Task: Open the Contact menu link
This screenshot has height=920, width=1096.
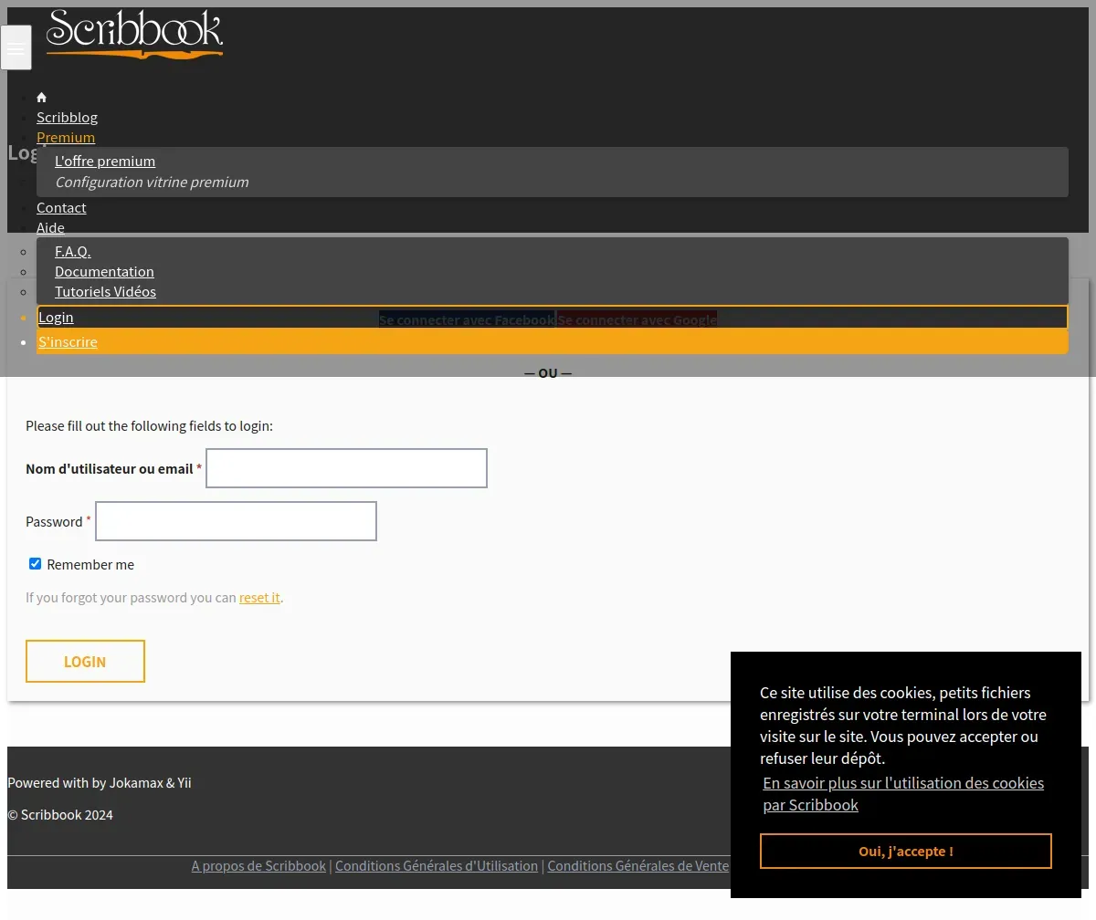Action: pyautogui.click(x=61, y=207)
